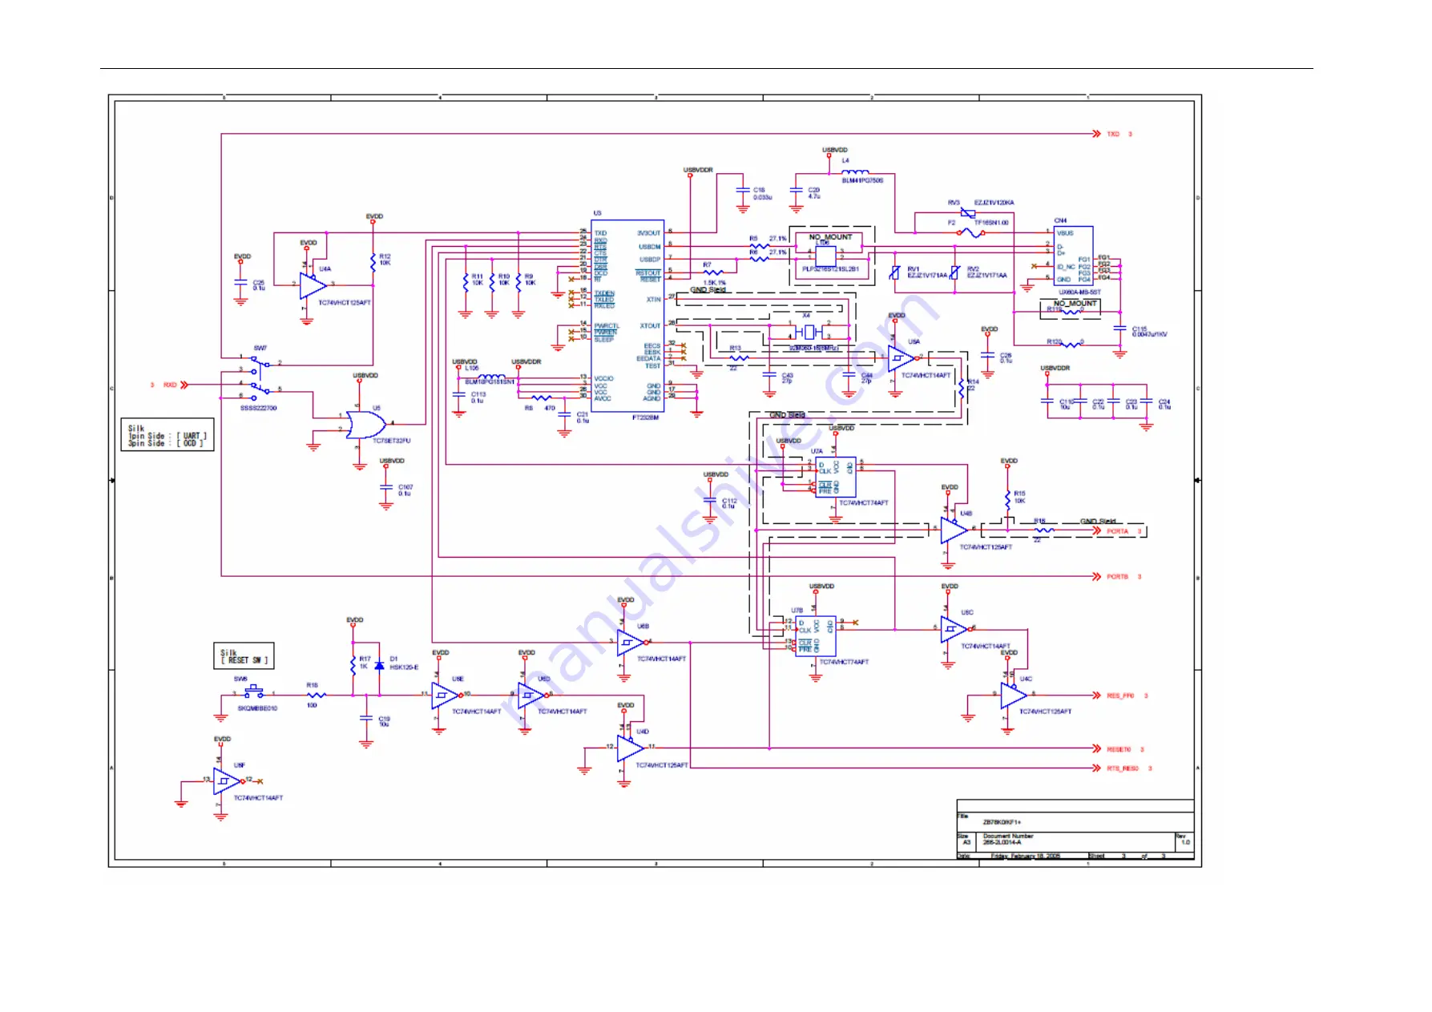Screen dimensions: 1432x1012
Task: Select the CN4 USB connector block
Action: coord(1072,256)
